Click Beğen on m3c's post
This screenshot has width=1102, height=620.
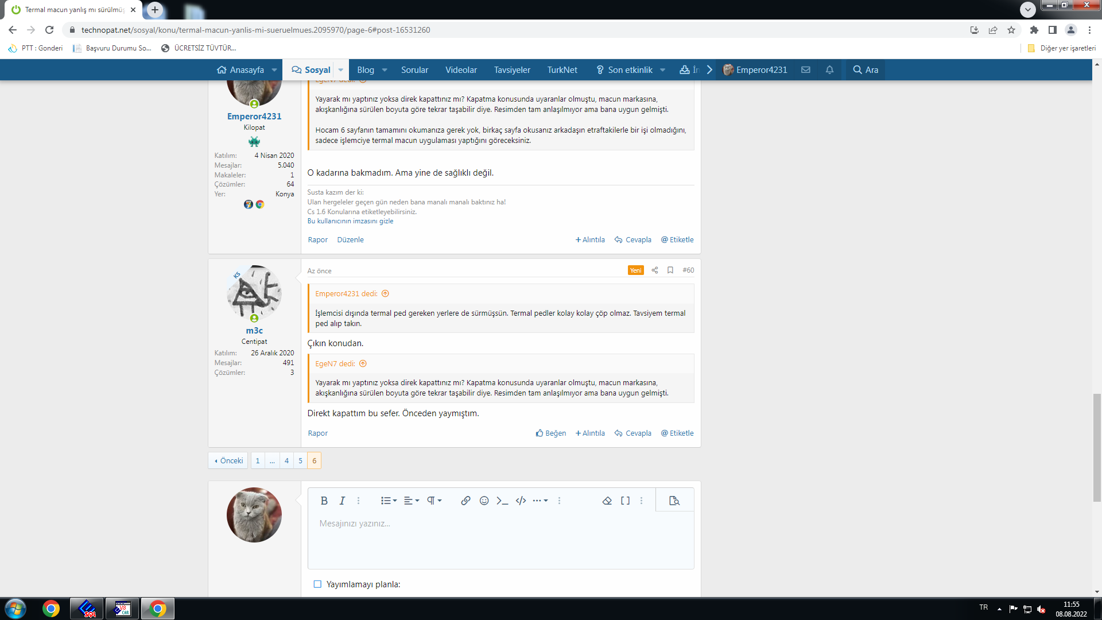click(551, 433)
